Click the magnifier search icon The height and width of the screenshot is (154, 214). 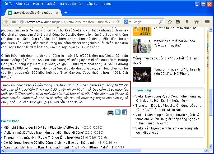click(161, 22)
